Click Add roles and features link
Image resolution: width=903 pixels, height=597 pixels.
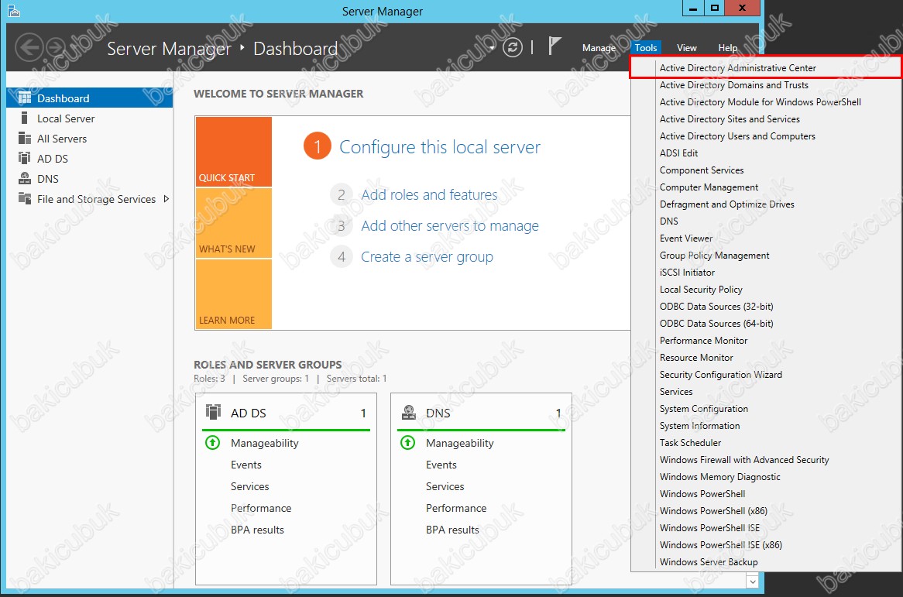click(x=429, y=194)
